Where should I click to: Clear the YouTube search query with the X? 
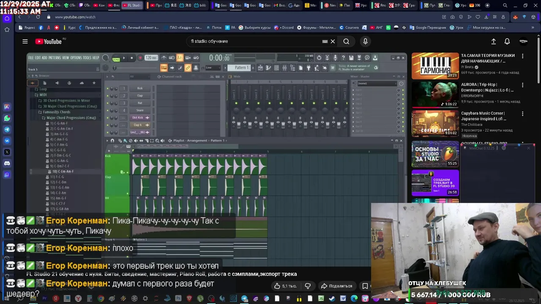click(333, 41)
